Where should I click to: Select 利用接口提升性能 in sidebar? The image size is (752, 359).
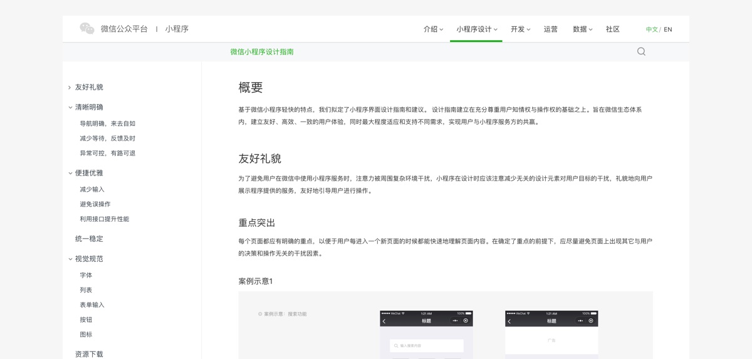(x=104, y=219)
